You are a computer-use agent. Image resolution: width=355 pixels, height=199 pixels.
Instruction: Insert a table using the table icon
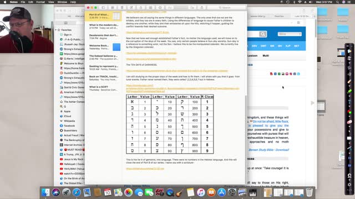coord(150,7)
